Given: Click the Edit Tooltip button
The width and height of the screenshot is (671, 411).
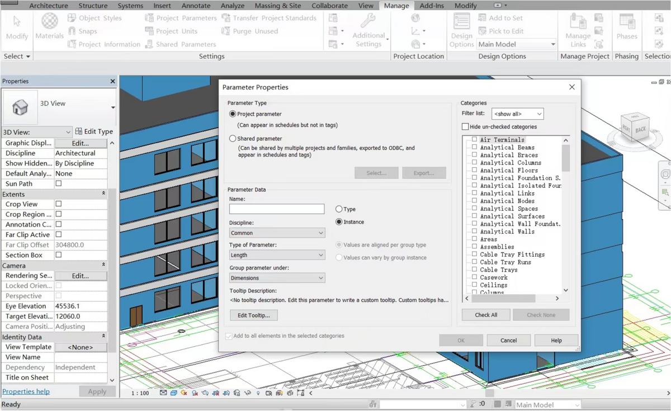Looking at the screenshot, I should [253, 315].
